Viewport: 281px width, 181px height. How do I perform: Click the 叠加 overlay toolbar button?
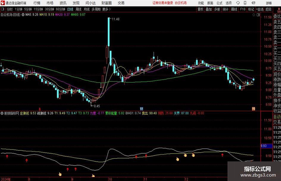point(209,9)
